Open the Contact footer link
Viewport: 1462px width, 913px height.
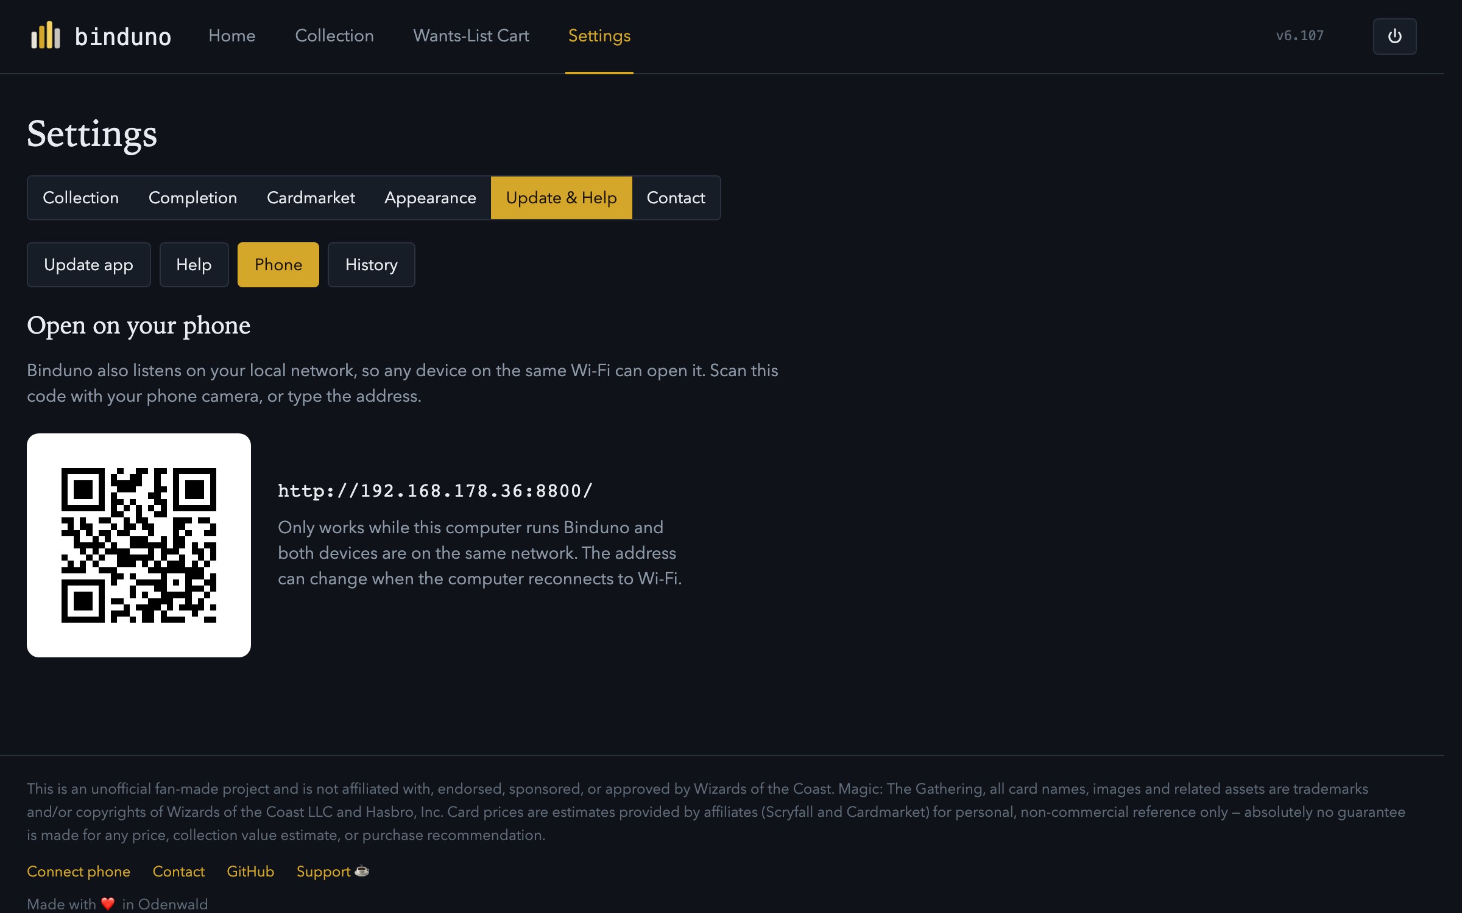click(178, 872)
